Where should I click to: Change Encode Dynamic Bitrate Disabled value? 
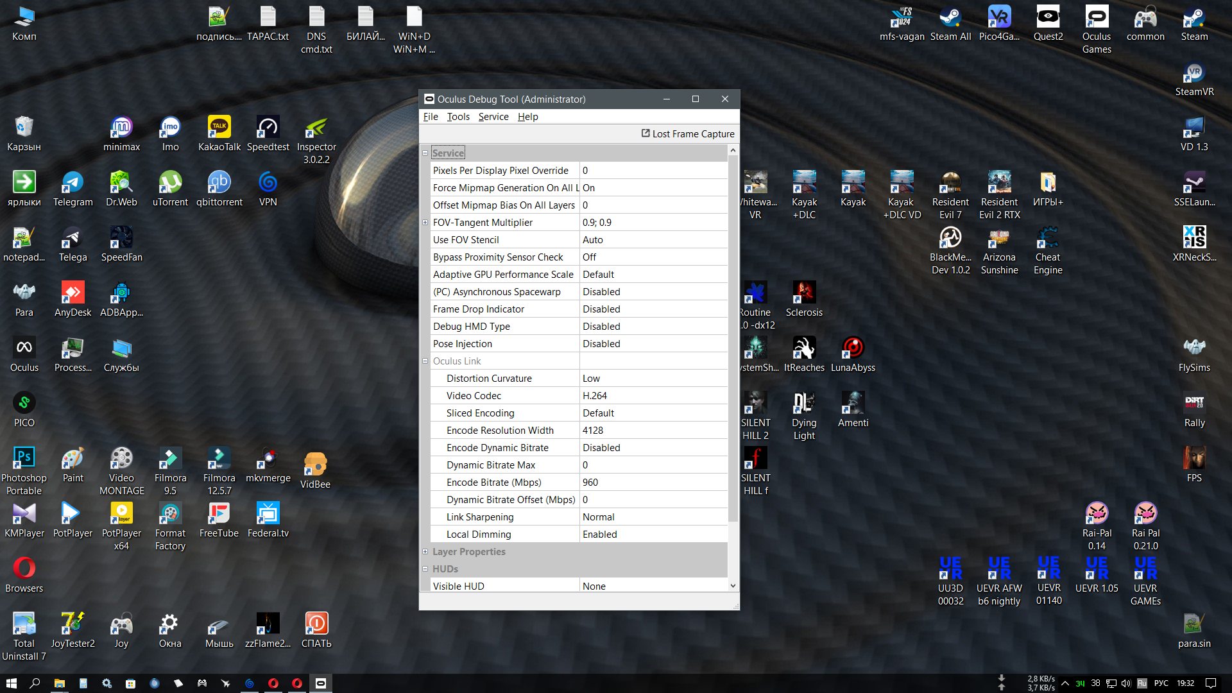point(653,447)
